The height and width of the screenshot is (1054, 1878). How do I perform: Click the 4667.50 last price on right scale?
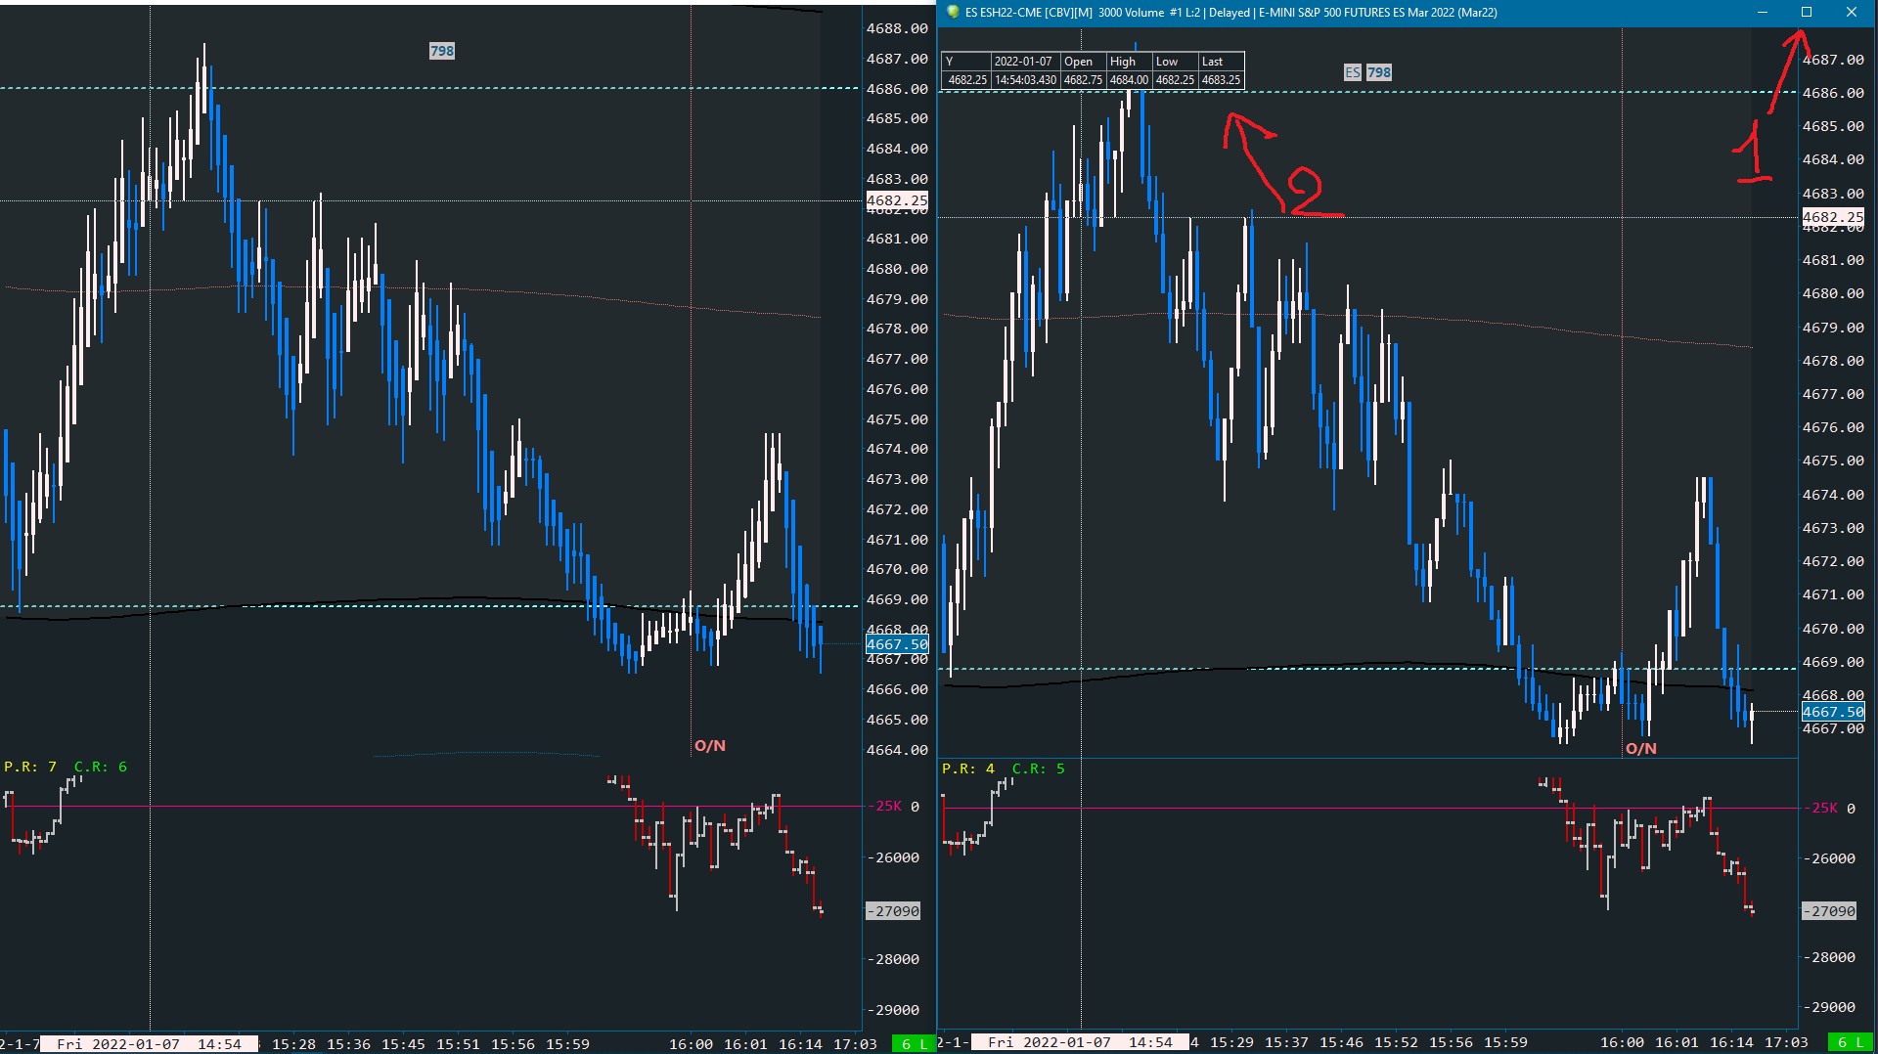pos(1833,712)
